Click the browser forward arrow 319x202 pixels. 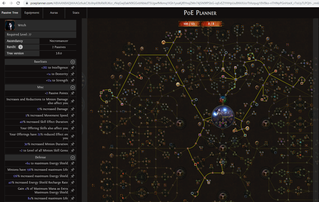click(x=11, y=3)
